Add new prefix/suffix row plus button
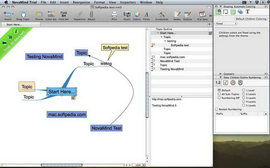The width and height of the screenshot is (270, 168). (x=265, y=114)
